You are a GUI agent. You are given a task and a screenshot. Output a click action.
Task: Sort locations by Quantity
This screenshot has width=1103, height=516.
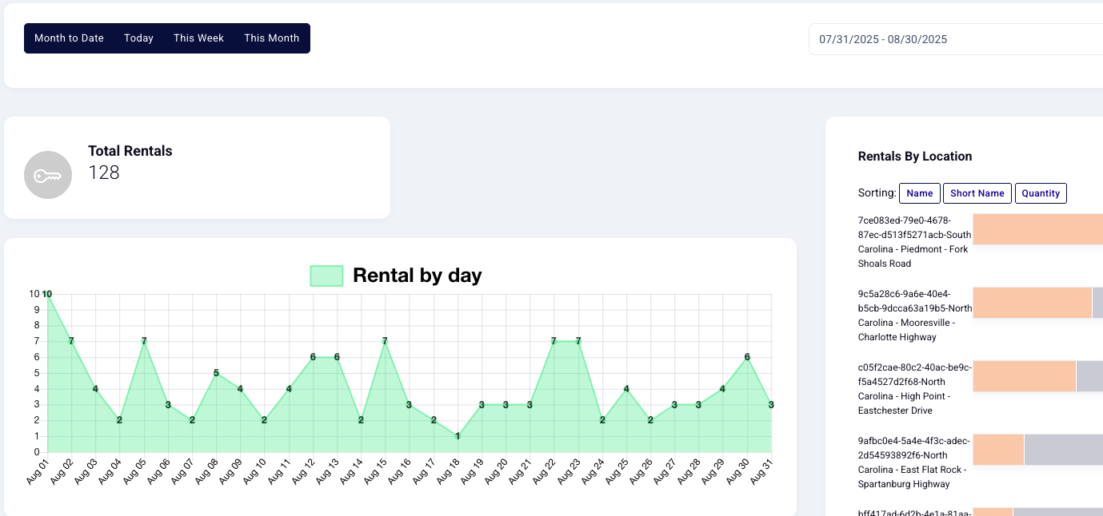(x=1041, y=193)
